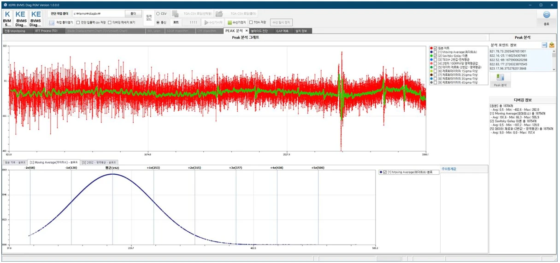Check [9] 제로화데이터의 4Sigma 이상 checkbox

click(x=435, y=82)
